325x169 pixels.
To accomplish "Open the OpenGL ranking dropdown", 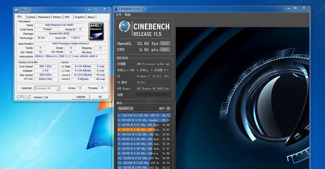I will 125,109.
